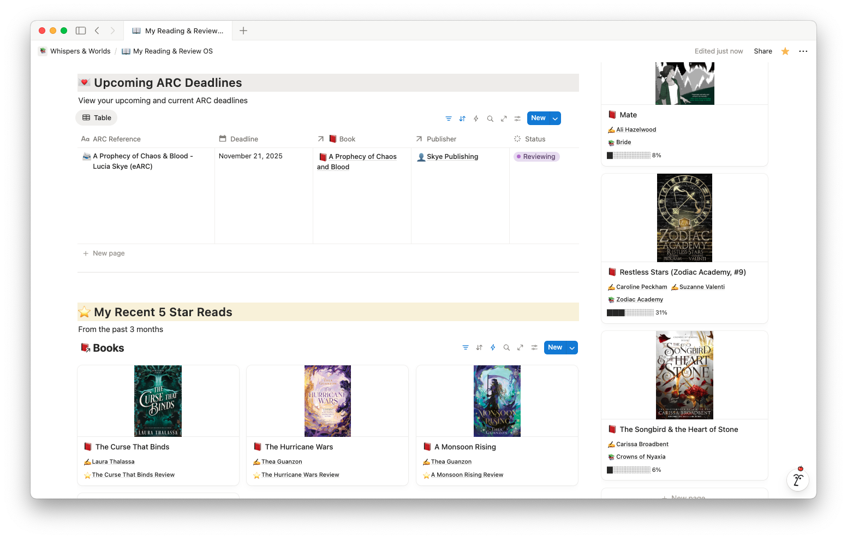Open The Hurricane Wars book cover thumbnail
The height and width of the screenshot is (539, 847).
tap(327, 401)
